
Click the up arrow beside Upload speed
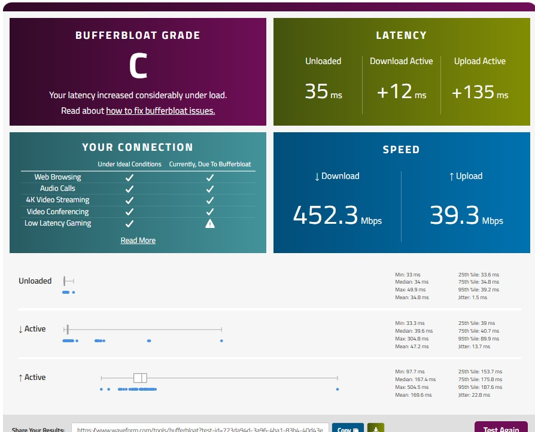point(451,177)
